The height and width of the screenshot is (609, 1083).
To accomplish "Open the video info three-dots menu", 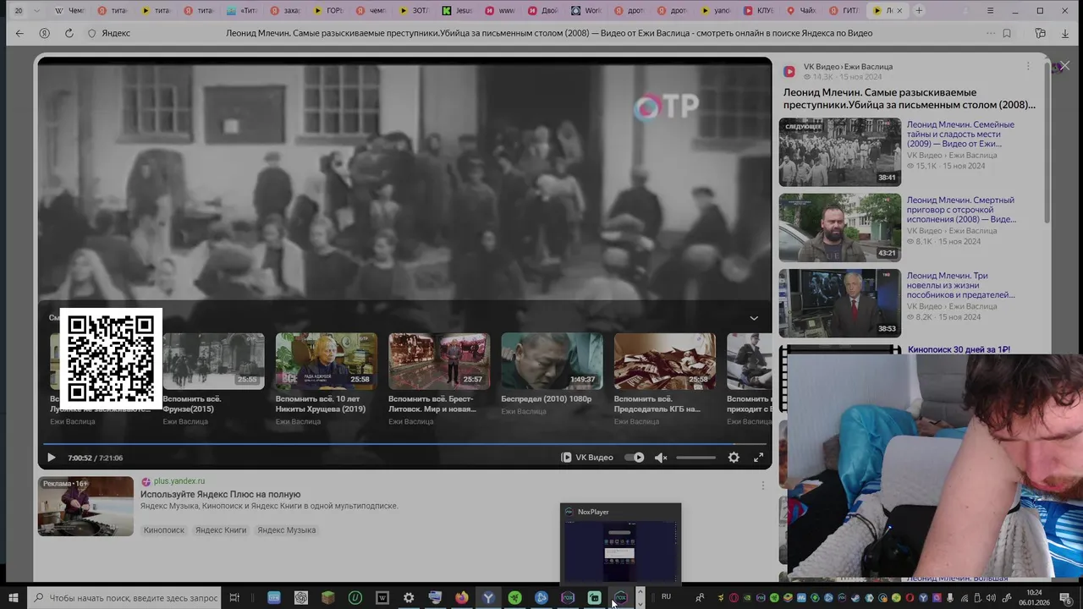I will [1028, 67].
